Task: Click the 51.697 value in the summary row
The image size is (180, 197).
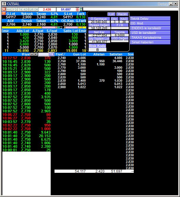Action: [x=117, y=171]
